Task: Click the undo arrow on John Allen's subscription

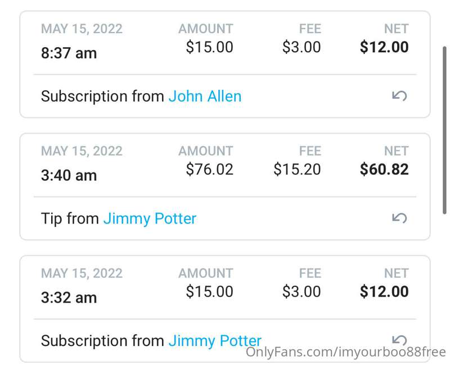Action: tap(399, 96)
